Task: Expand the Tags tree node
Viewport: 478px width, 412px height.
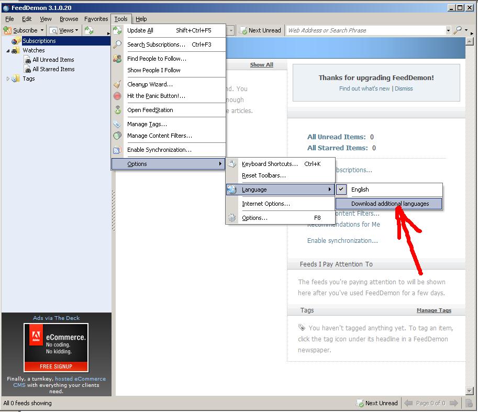Action: [x=8, y=79]
